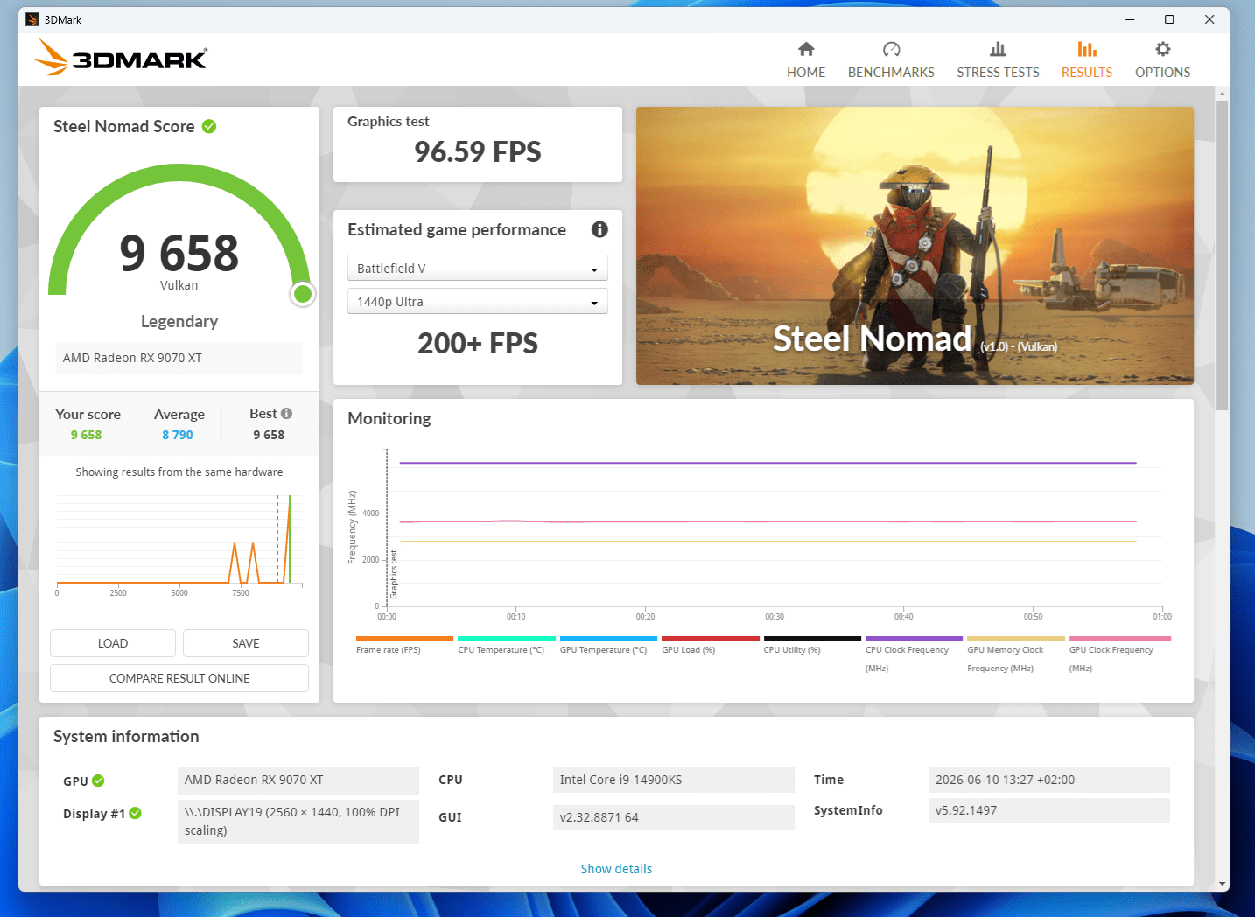
Task: Switch to the STRESS TESTS tab
Action: click(x=998, y=60)
